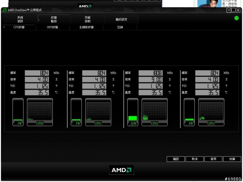The image size is (243, 182).
Task: Click the 確認 button
Action: 176,159
